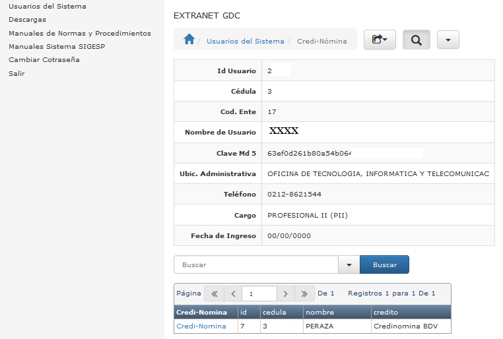The image size is (503, 339).
Task: Select Cambiar Cotraseña menu item
Action: click(x=44, y=59)
